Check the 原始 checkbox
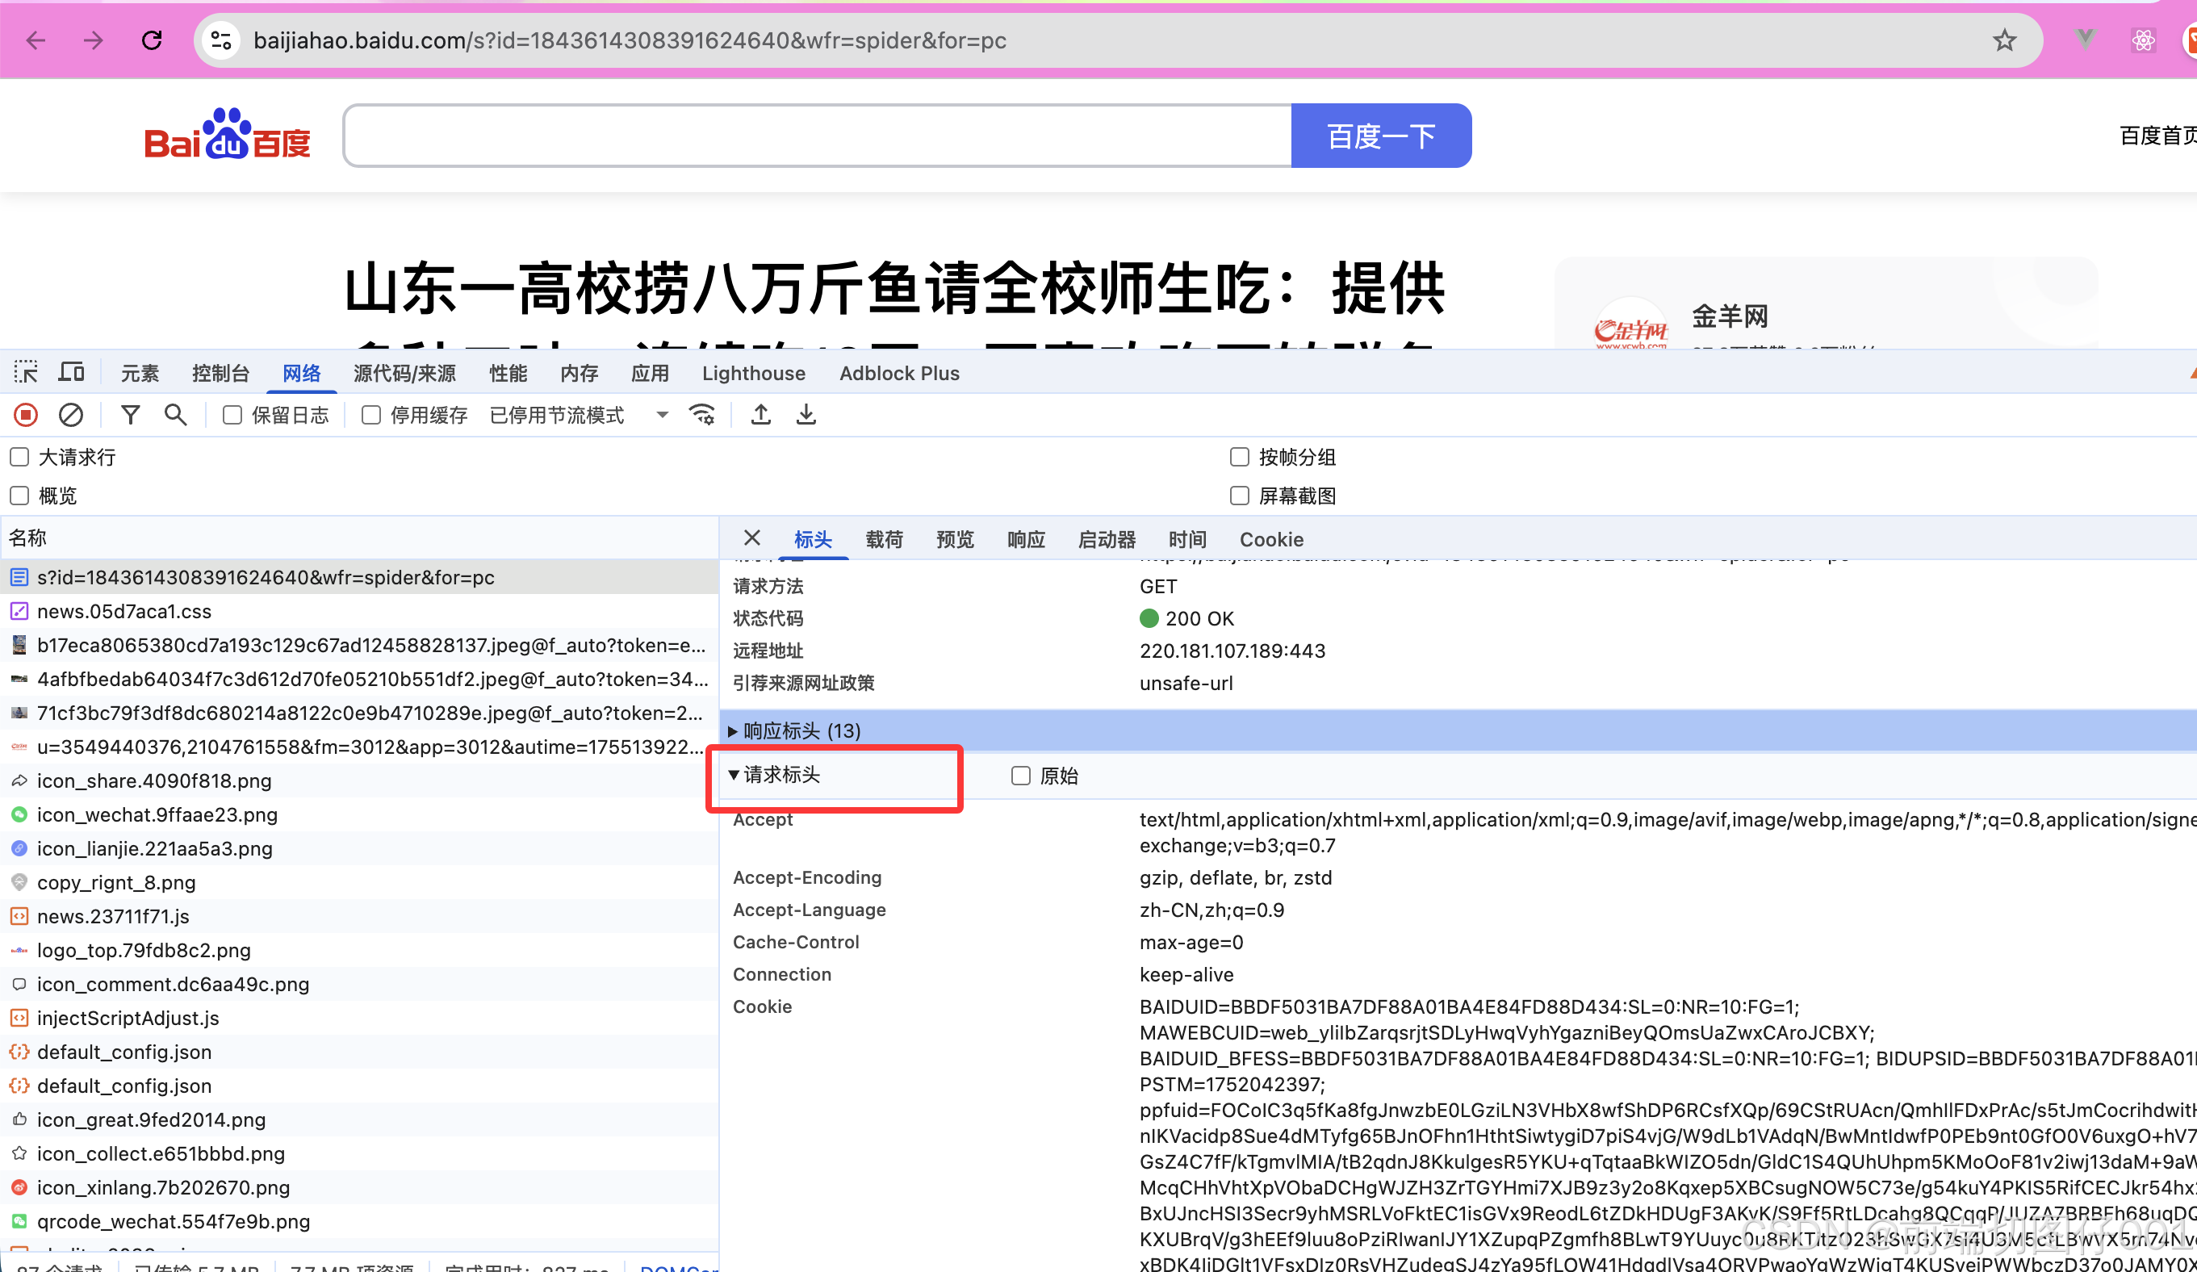Screen dimensions: 2197x1272 pos(1021,776)
